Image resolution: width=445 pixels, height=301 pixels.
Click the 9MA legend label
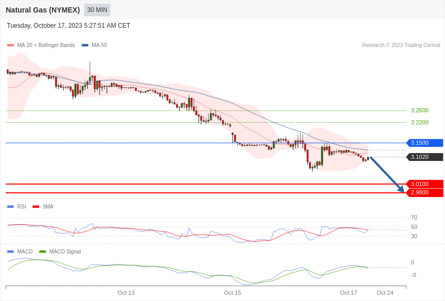coord(48,207)
